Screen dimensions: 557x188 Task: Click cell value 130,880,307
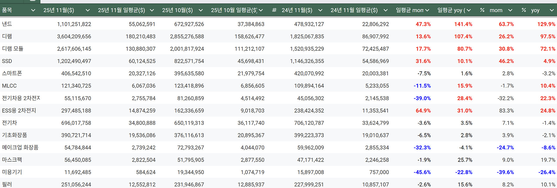tap(140, 49)
